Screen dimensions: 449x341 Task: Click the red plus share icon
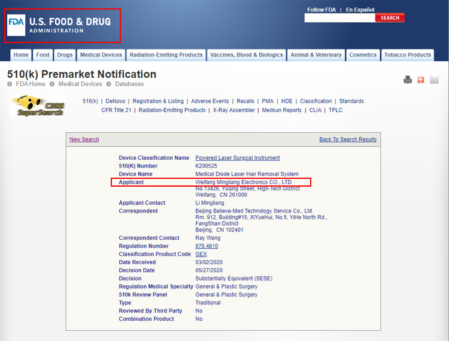pyautogui.click(x=421, y=80)
